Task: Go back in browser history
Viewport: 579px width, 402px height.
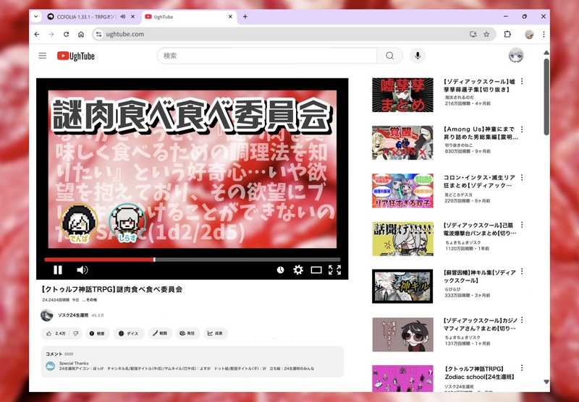Action: 37,34
